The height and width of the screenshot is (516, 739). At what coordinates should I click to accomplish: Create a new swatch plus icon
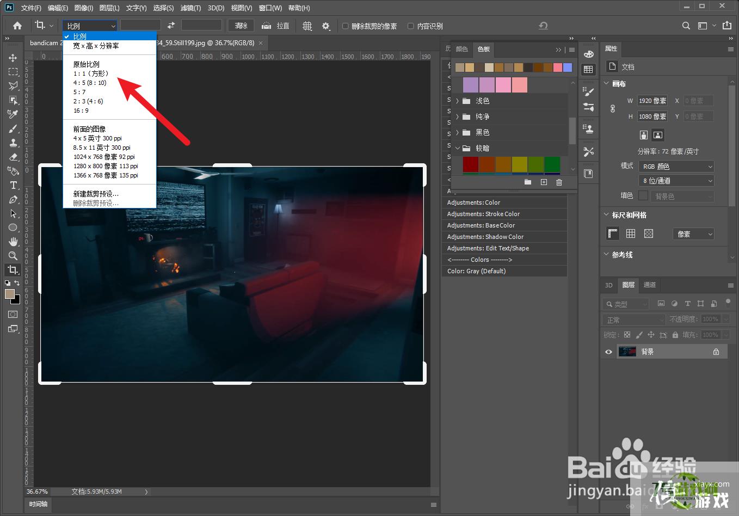click(x=544, y=182)
